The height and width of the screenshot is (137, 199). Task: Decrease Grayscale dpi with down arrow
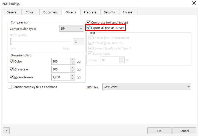click(72, 71)
